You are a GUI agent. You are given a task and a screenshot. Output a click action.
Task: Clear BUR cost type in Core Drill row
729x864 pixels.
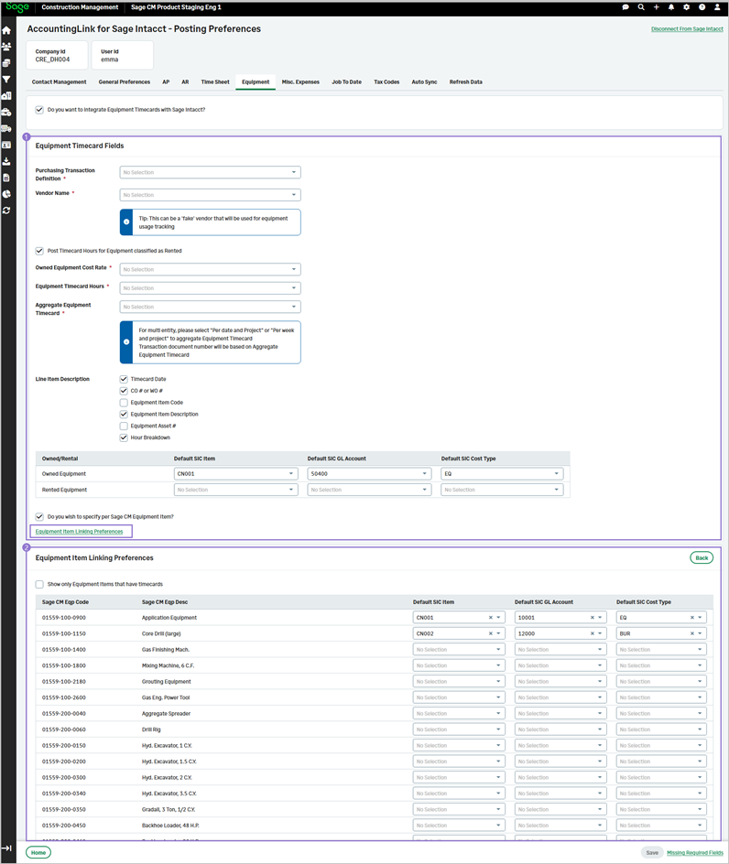(x=692, y=633)
